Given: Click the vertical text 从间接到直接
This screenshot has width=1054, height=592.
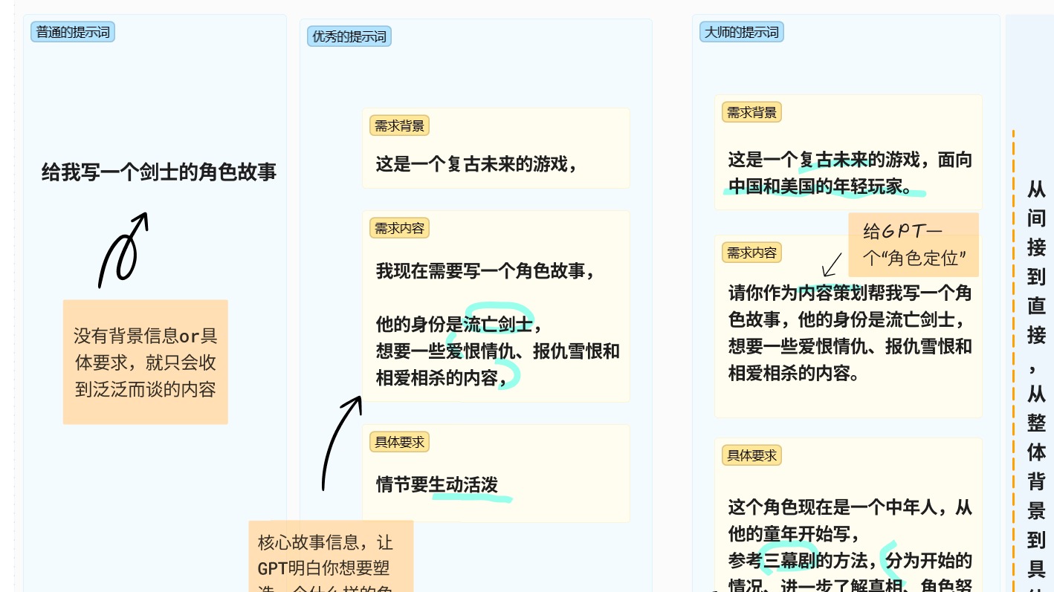Looking at the screenshot, I should [1036, 260].
